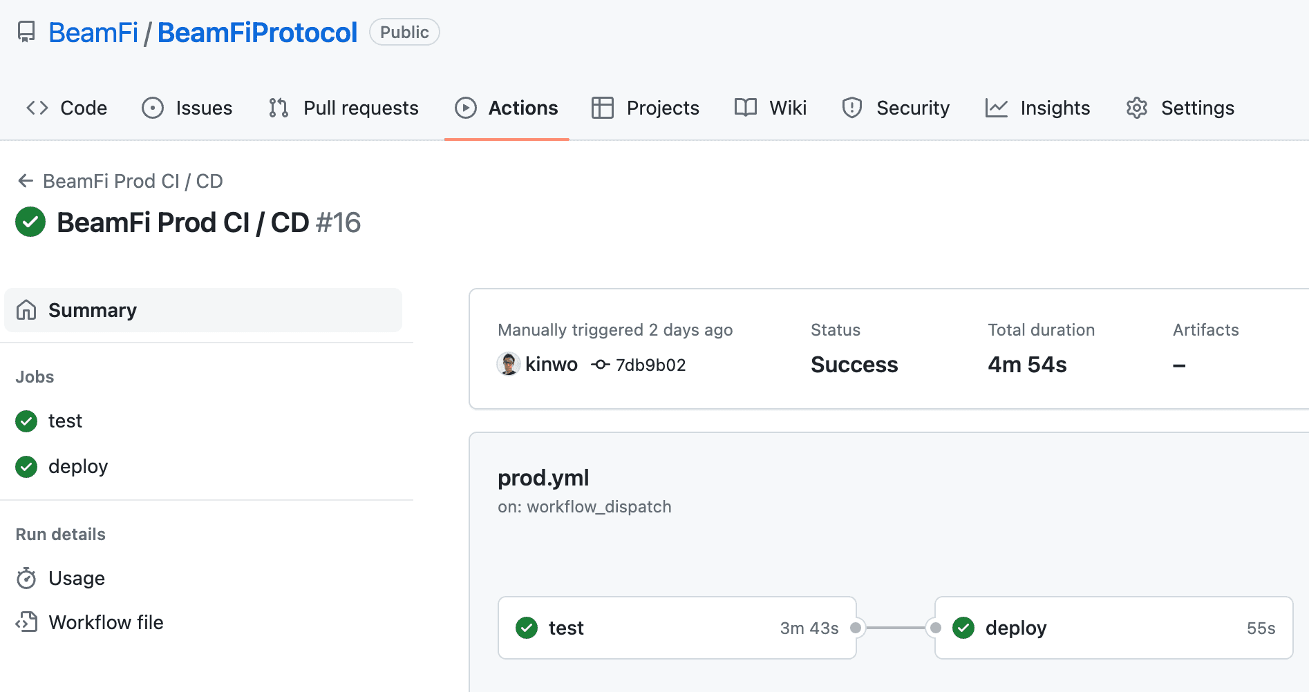Open the test job in sidebar

point(65,421)
